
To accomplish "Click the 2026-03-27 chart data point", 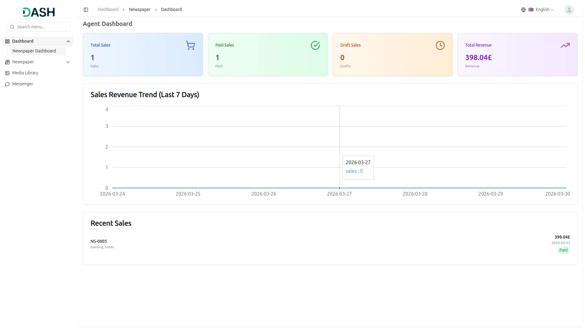I will [x=339, y=188].
